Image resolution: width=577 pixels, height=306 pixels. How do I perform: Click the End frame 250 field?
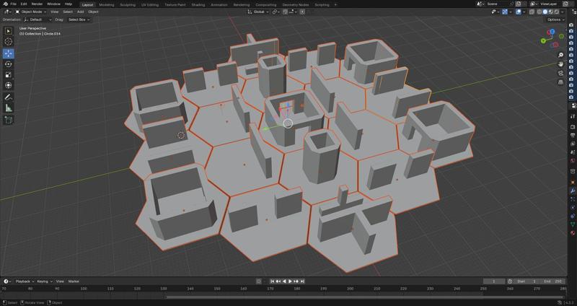tap(553, 281)
